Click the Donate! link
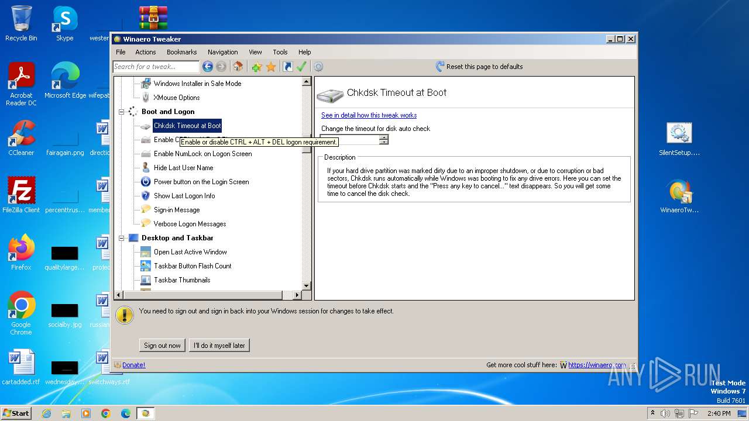The width and height of the screenshot is (749, 421). pyautogui.click(x=133, y=365)
